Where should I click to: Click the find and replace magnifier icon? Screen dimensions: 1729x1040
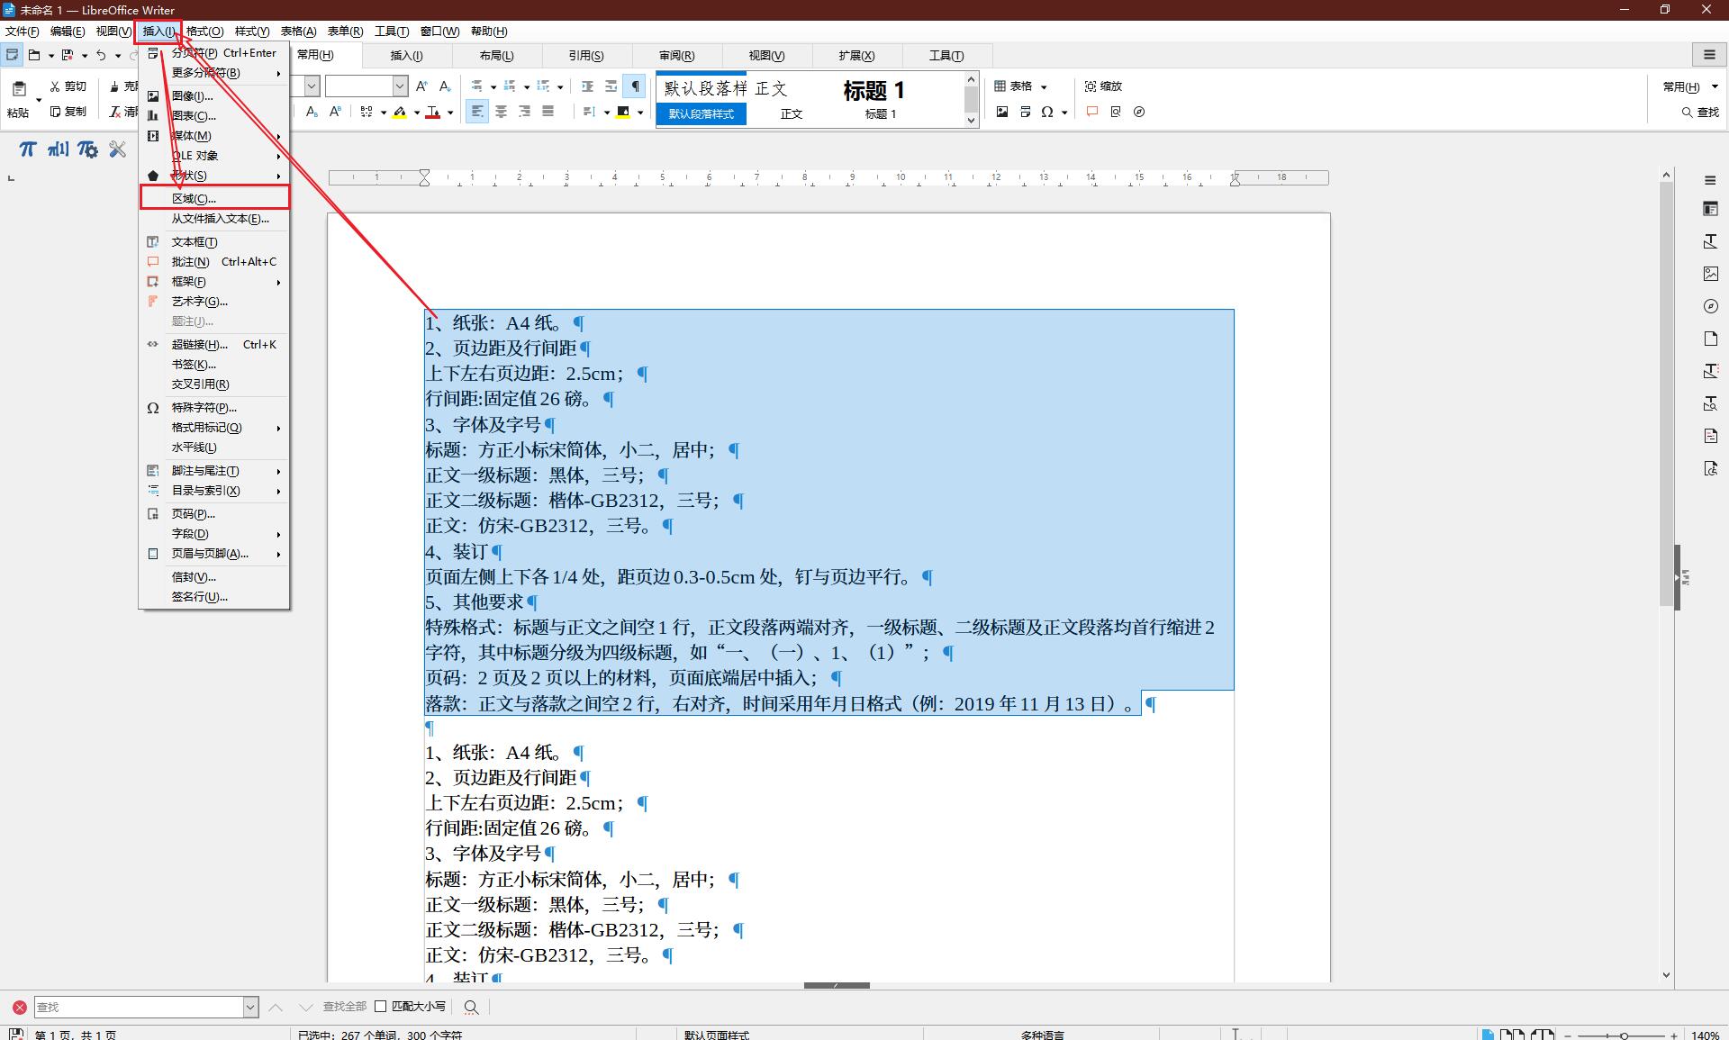click(x=471, y=1007)
